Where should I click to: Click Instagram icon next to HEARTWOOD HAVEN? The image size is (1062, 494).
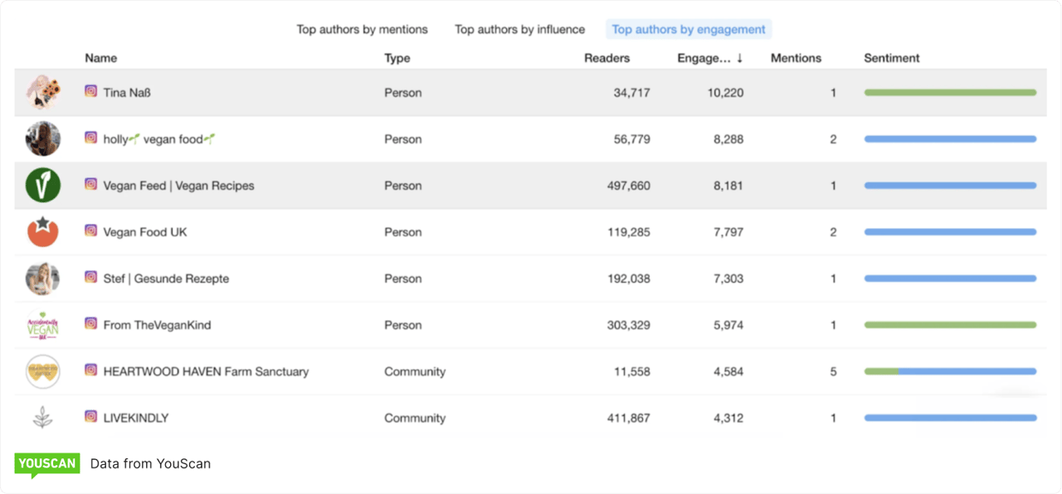[90, 370]
